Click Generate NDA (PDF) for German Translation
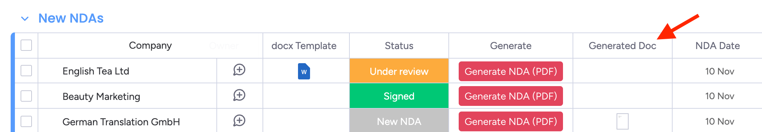This screenshot has width=762, height=132. click(511, 121)
